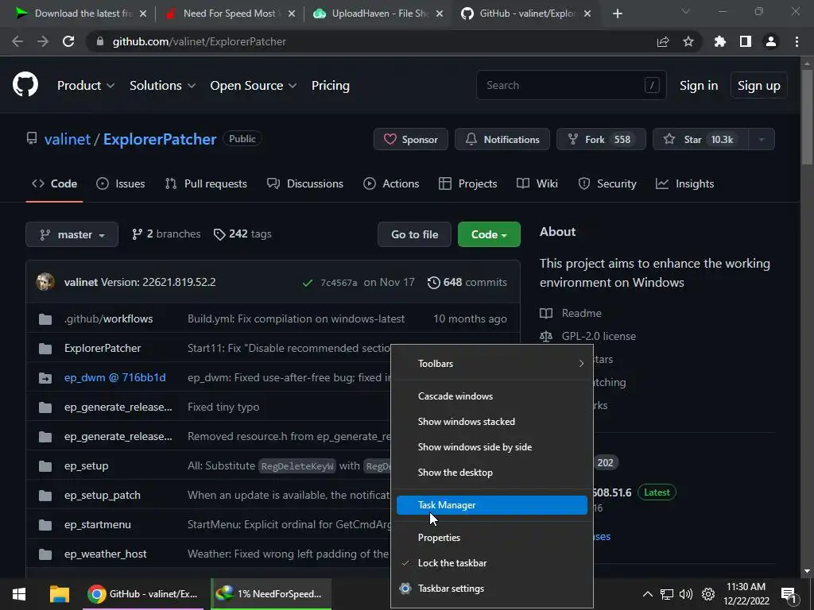
Task: Open the ep_setup_patch folder
Action: [x=103, y=496]
